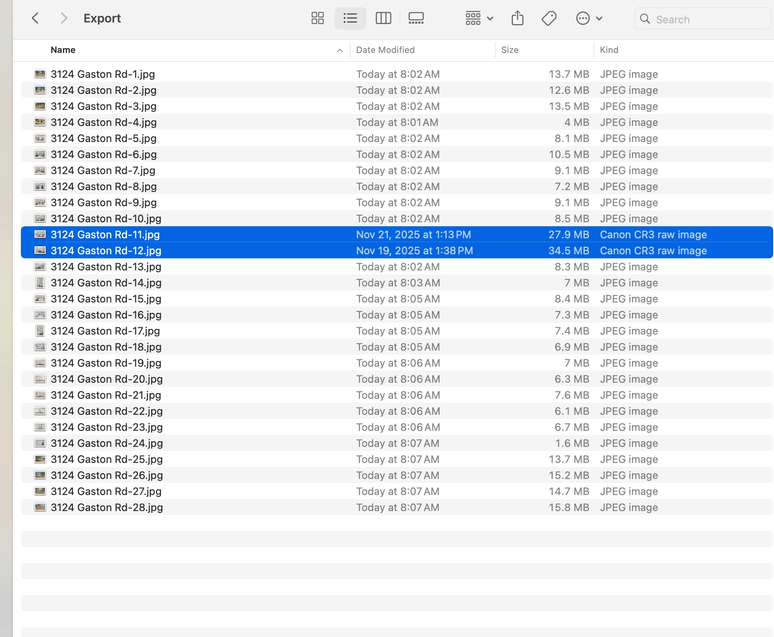Select file name 3124 Gaston Rd-16.jpg
Screen dimensions: 774x637
(106, 315)
